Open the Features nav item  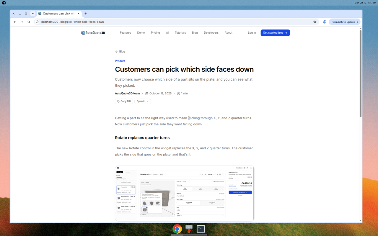click(126, 33)
